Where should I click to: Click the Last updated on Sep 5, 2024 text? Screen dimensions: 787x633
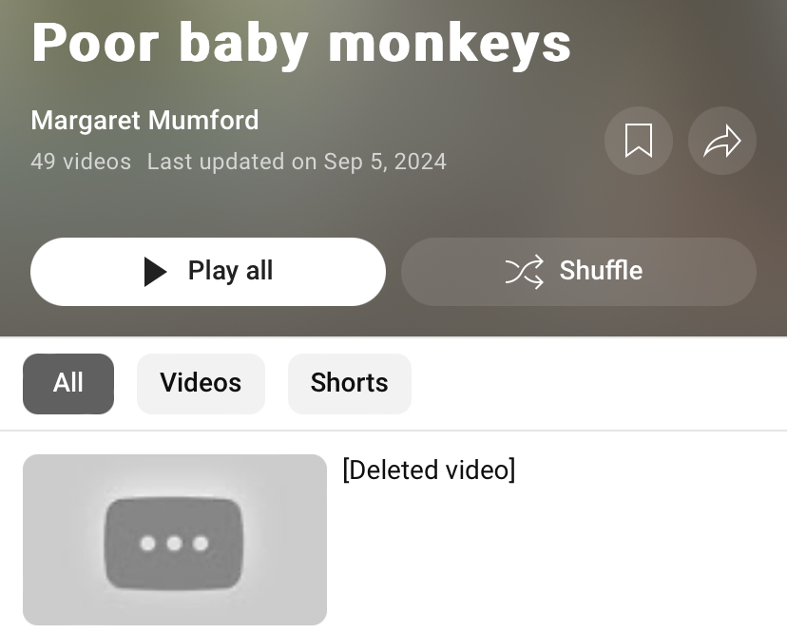297,162
